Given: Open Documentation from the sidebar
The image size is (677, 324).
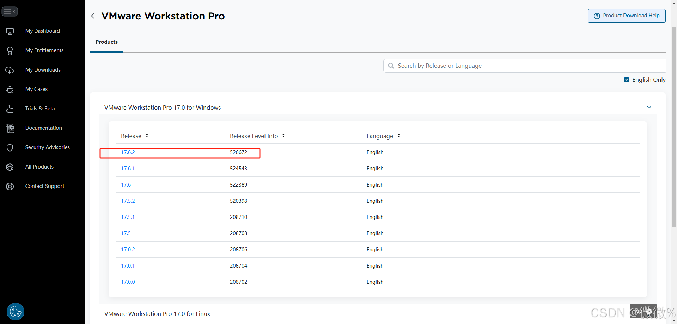Looking at the screenshot, I should point(44,128).
